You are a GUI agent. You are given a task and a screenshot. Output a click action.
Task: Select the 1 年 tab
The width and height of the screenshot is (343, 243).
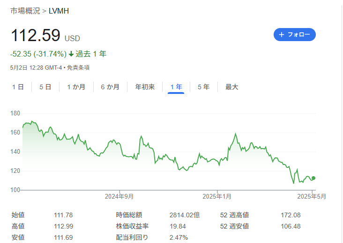[176, 87]
